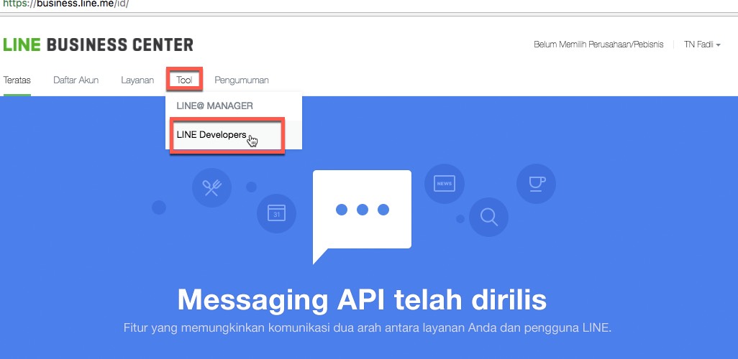
Task: Click the magnifying glass search icon
Action: [x=488, y=217]
